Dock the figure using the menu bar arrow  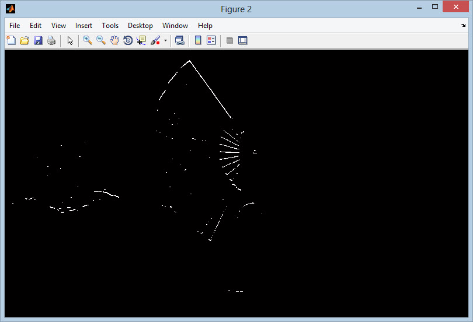[463, 25]
